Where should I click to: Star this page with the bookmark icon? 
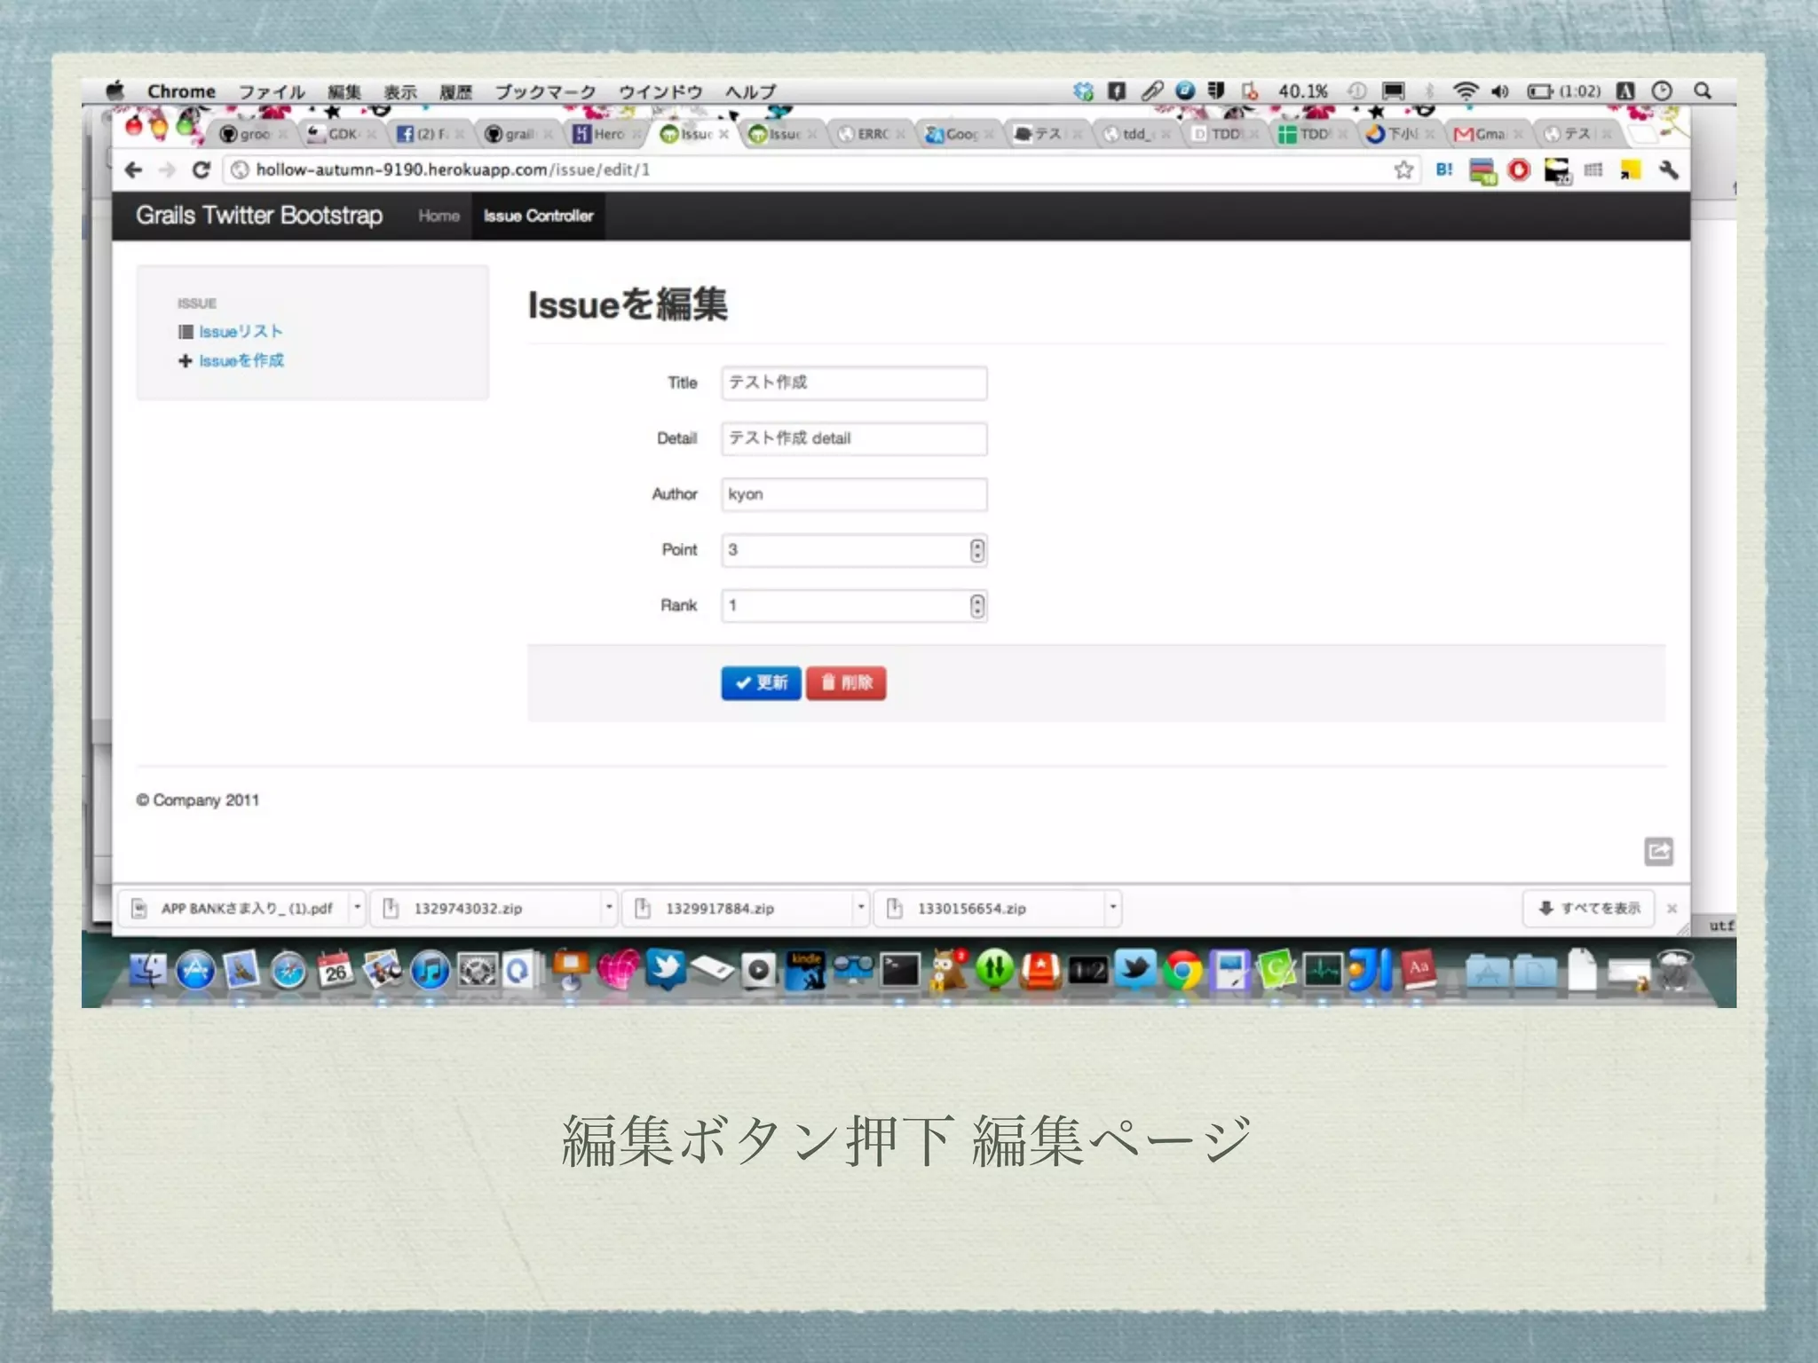pos(1403,169)
